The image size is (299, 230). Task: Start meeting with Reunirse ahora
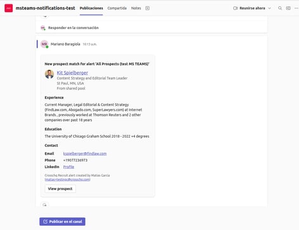point(252,8)
